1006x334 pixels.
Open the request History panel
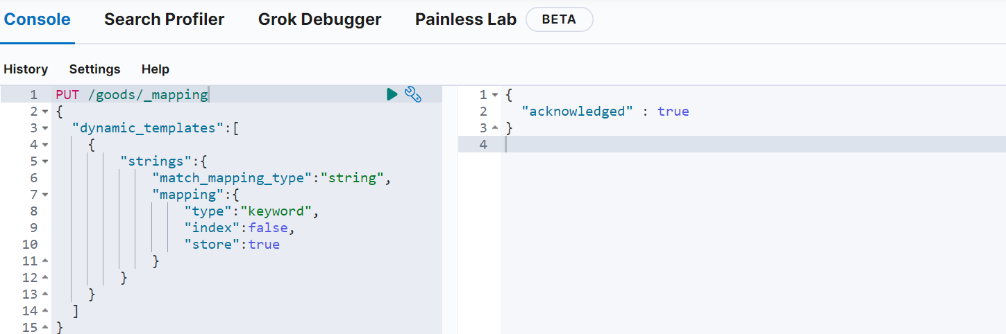(26, 69)
